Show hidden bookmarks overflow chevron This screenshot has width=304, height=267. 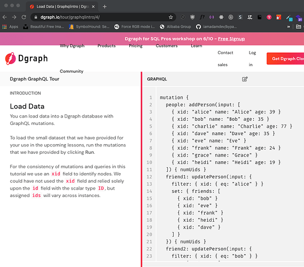pos(289,27)
